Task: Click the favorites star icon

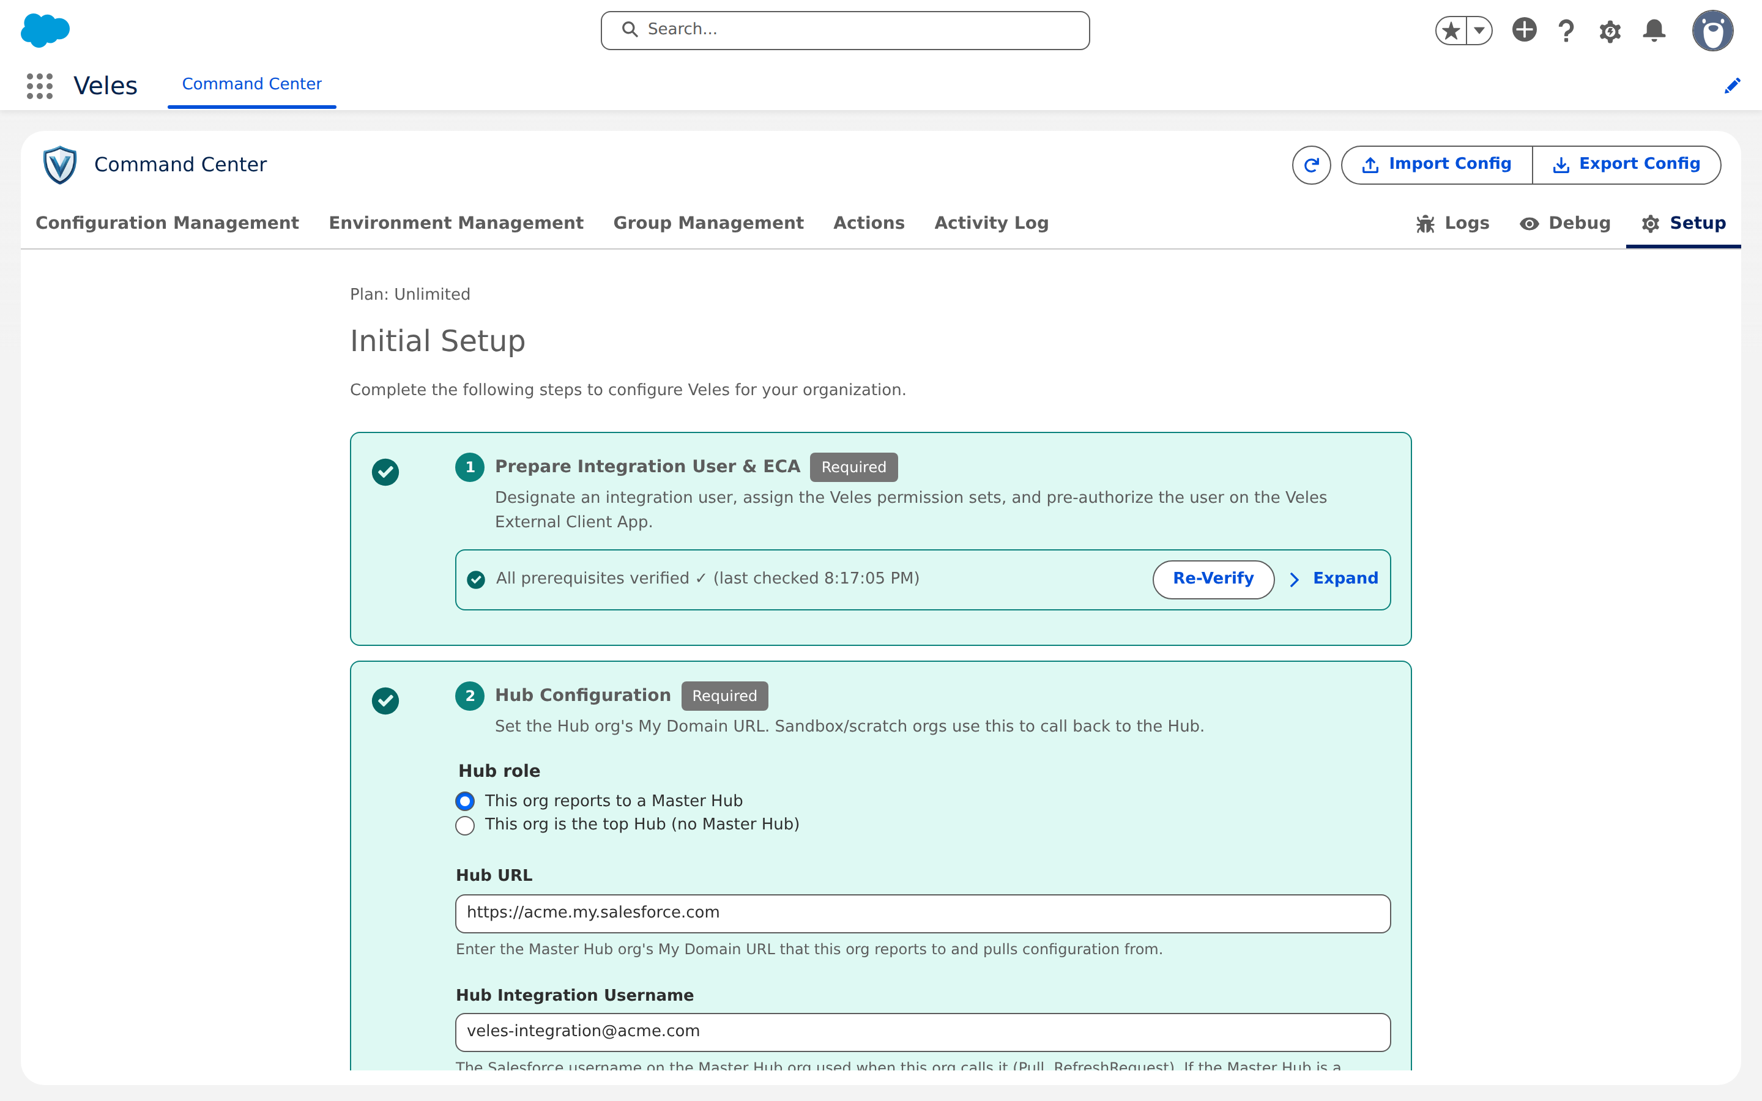Action: click(1451, 31)
